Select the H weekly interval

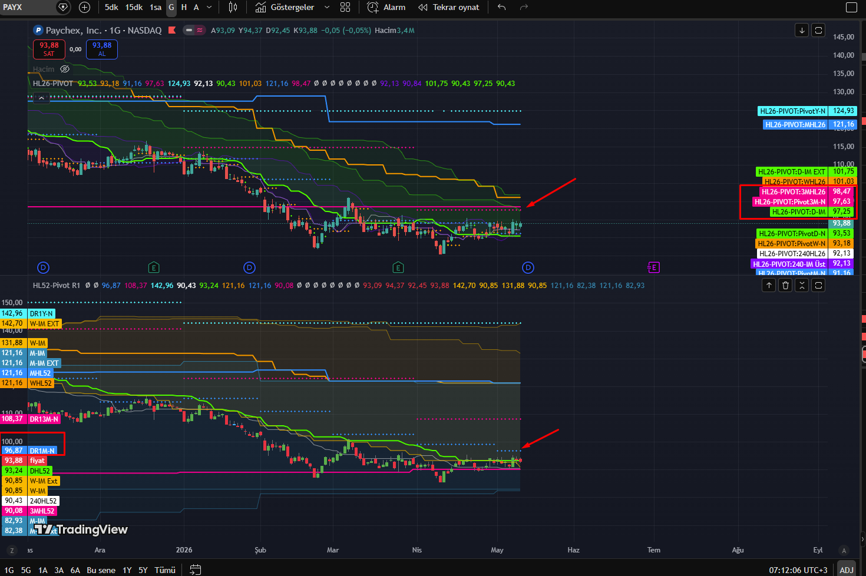(x=184, y=7)
